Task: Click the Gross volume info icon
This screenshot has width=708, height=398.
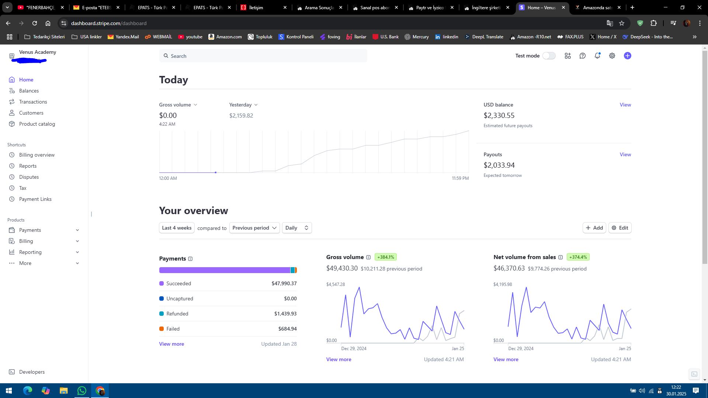Action: point(368,257)
